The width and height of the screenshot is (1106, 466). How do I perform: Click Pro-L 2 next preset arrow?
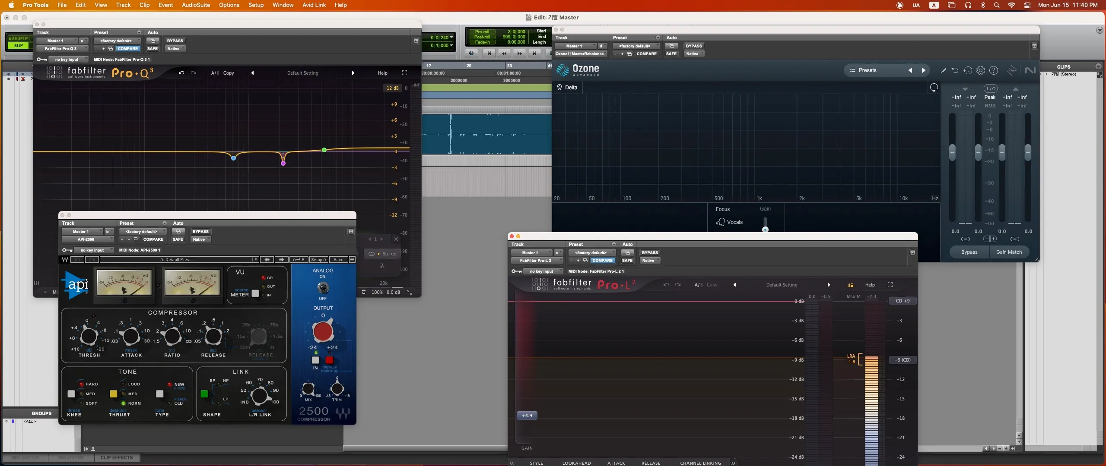click(829, 285)
